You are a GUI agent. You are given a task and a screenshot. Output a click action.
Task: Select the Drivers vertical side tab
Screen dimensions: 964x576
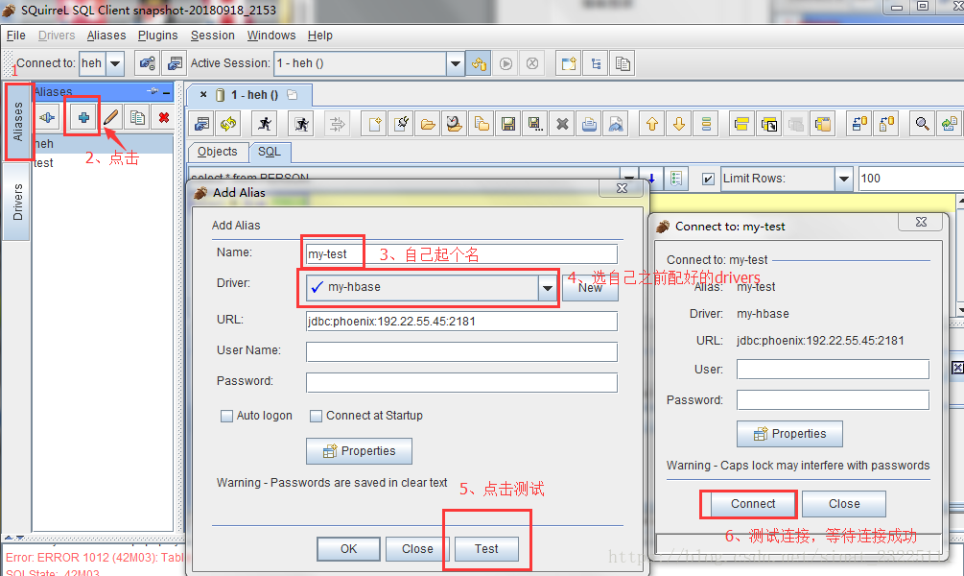pos(17,202)
